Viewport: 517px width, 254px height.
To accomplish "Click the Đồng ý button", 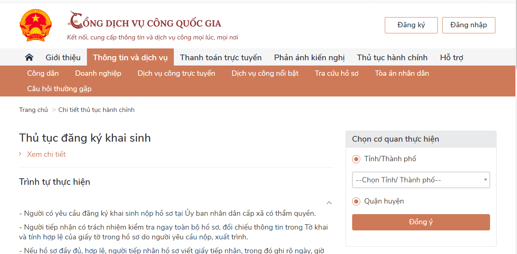I will (x=421, y=222).
